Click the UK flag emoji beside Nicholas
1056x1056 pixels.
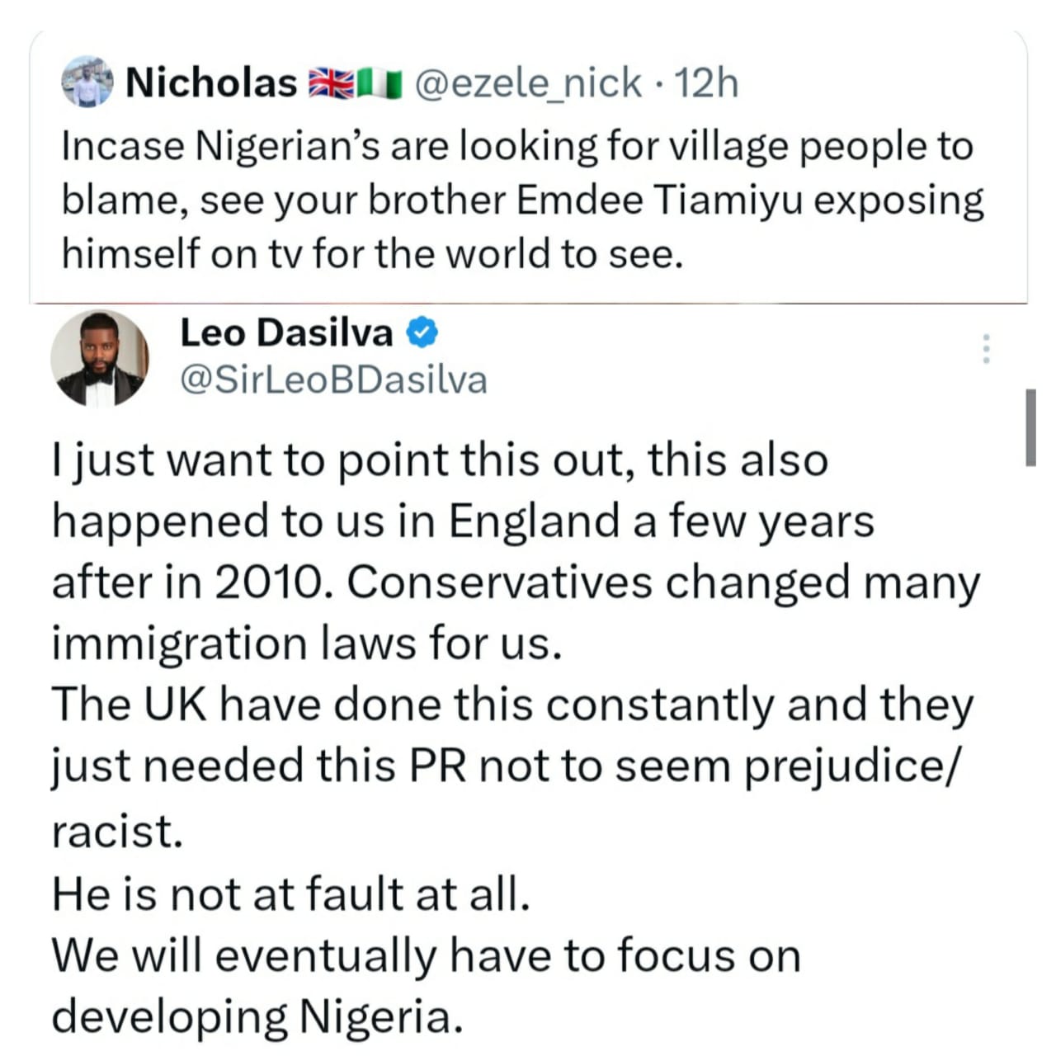click(x=330, y=83)
